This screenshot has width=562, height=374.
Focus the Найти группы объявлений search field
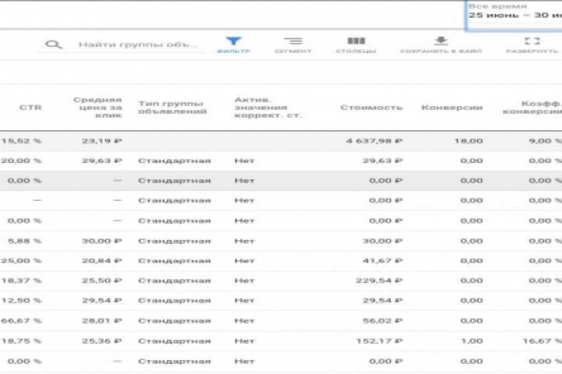coord(138,44)
